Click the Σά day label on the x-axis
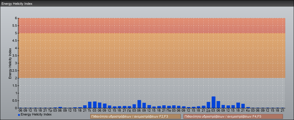 208,110
